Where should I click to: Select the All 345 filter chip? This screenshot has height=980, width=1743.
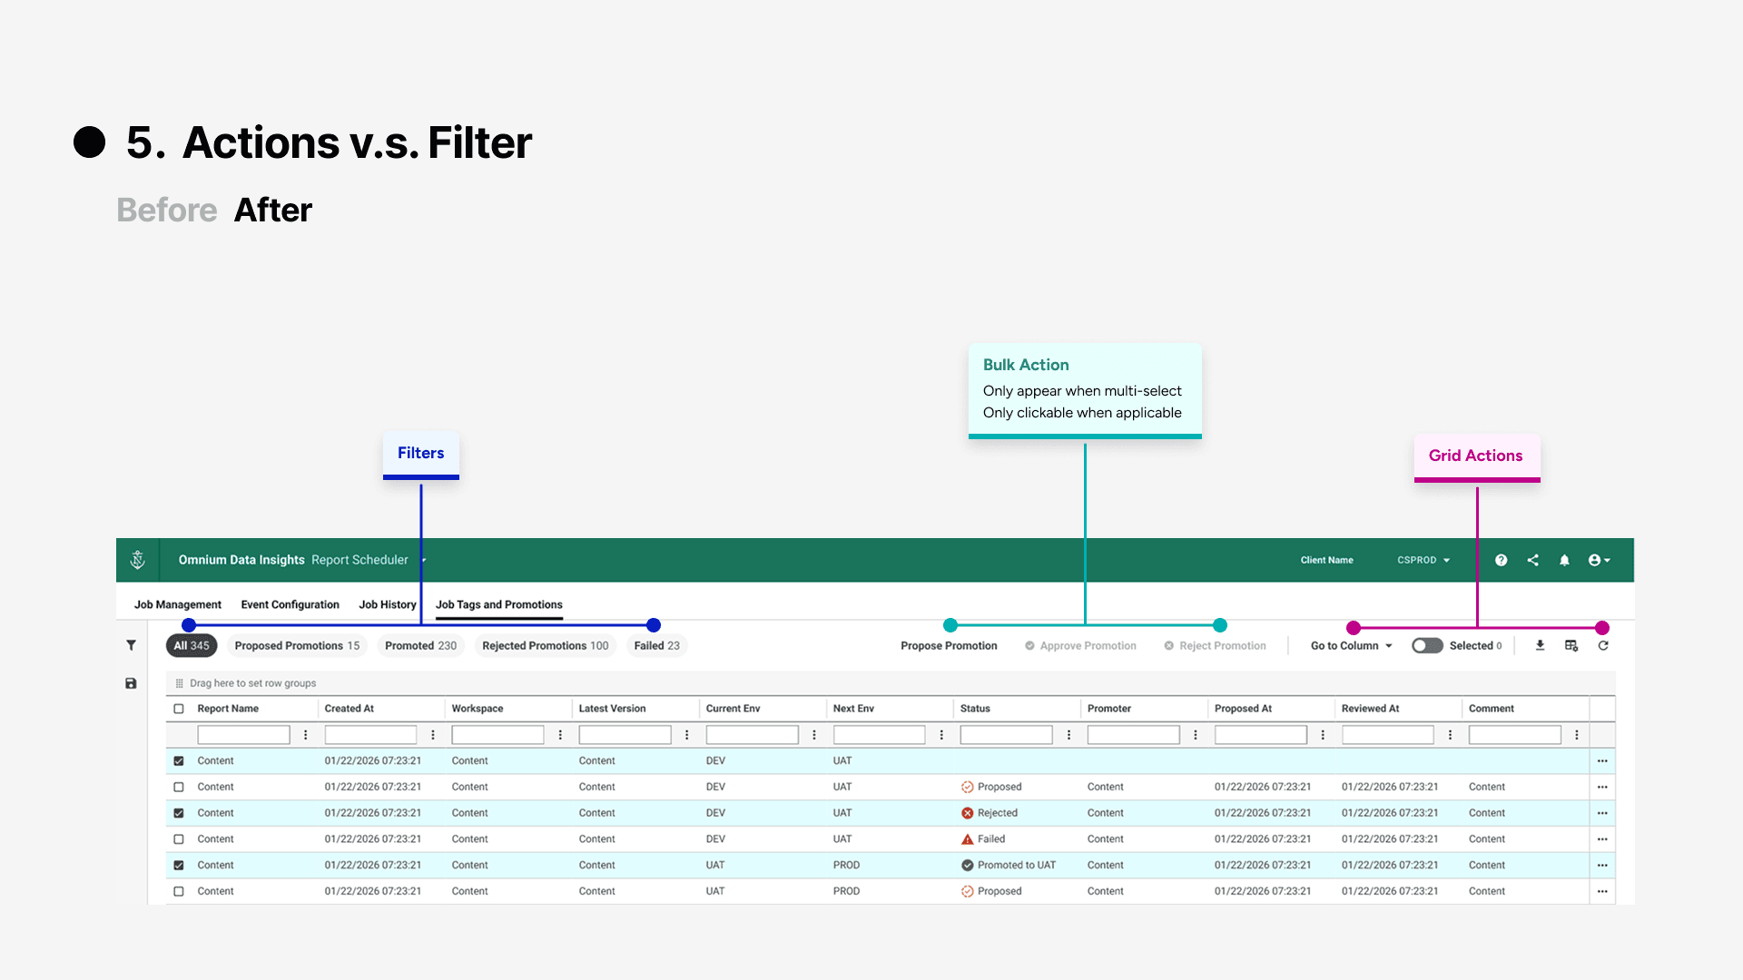pyautogui.click(x=192, y=645)
